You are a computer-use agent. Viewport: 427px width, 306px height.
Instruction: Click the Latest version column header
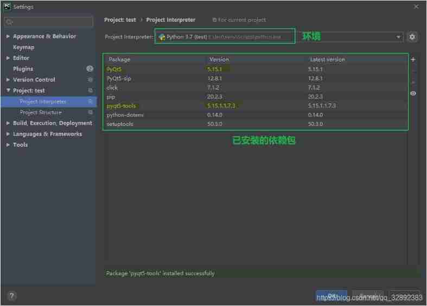click(x=327, y=59)
